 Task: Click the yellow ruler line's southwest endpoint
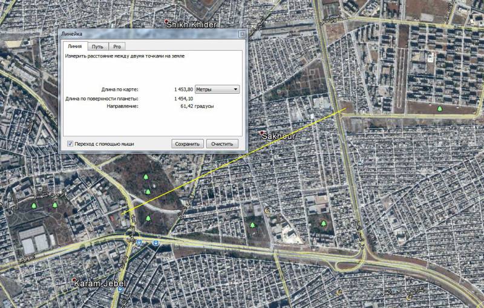pos(123,213)
